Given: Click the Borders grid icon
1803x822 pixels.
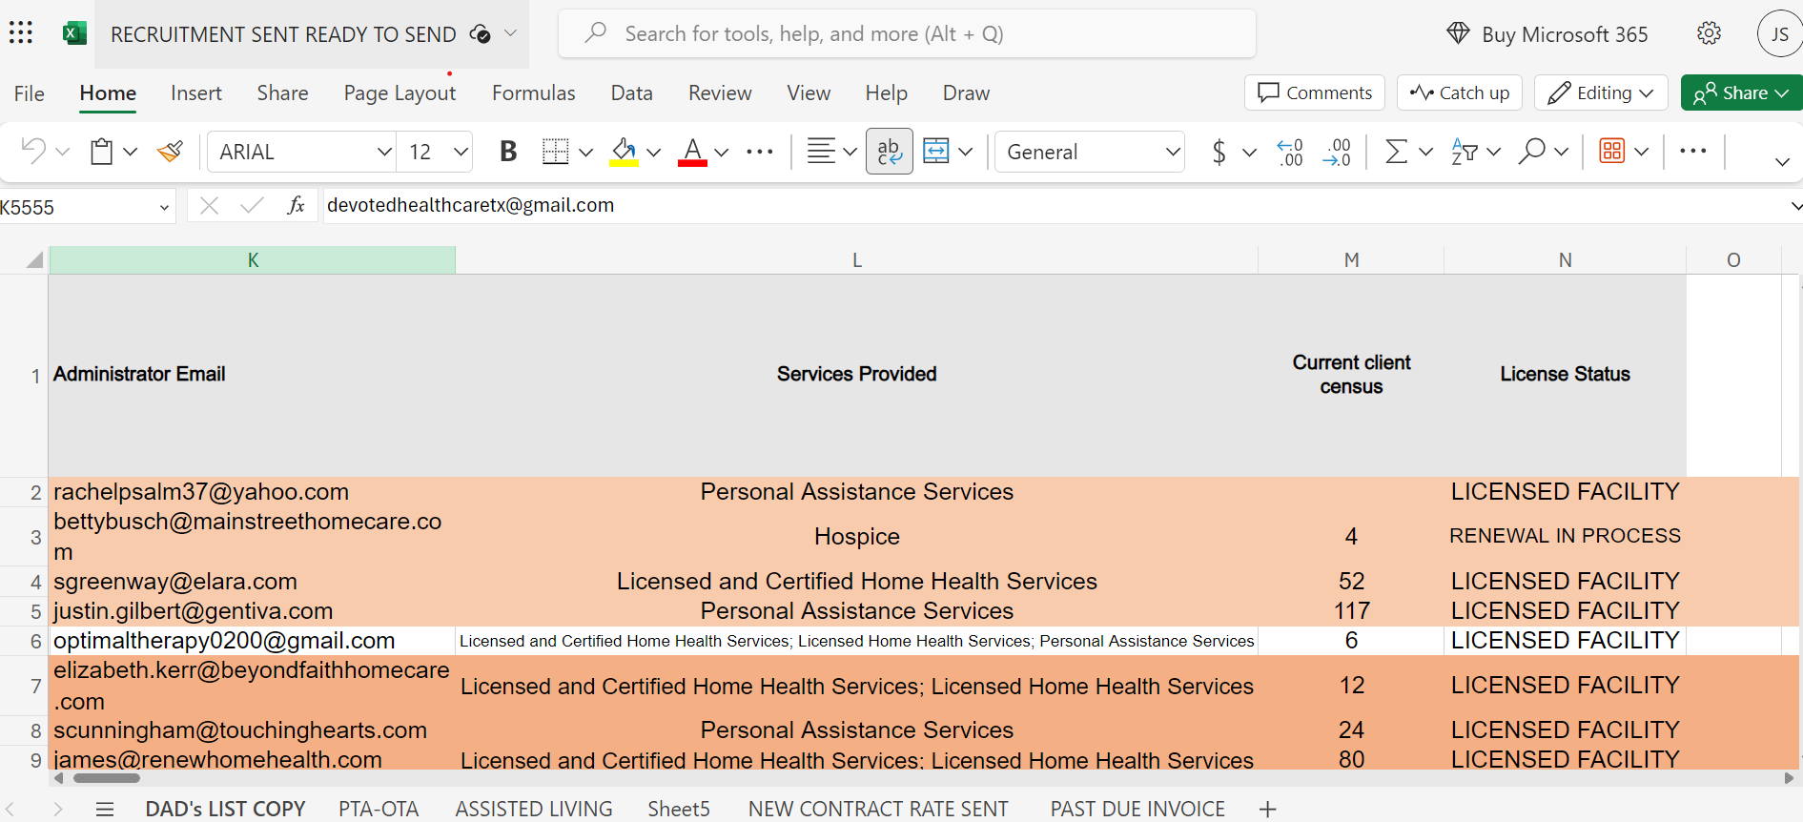Looking at the screenshot, I should click(555, 152).
